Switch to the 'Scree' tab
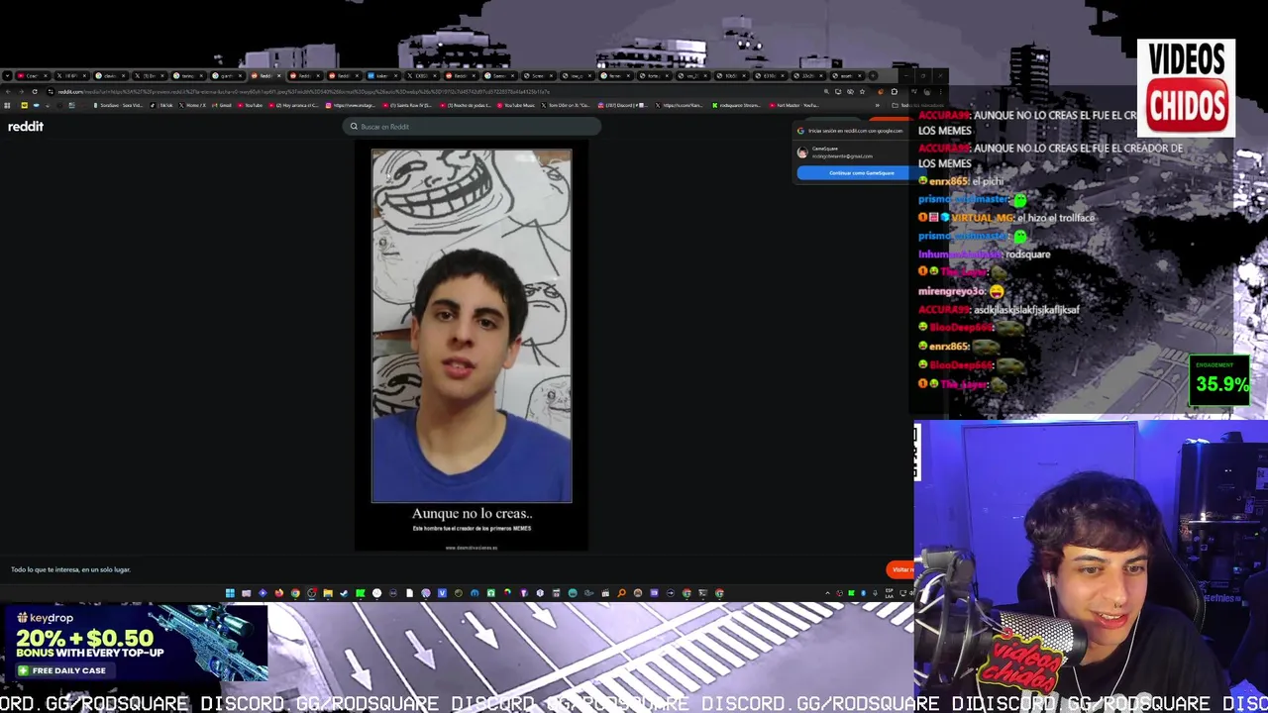The width and height of the screenshot is (1268, 713). point(538,75)
